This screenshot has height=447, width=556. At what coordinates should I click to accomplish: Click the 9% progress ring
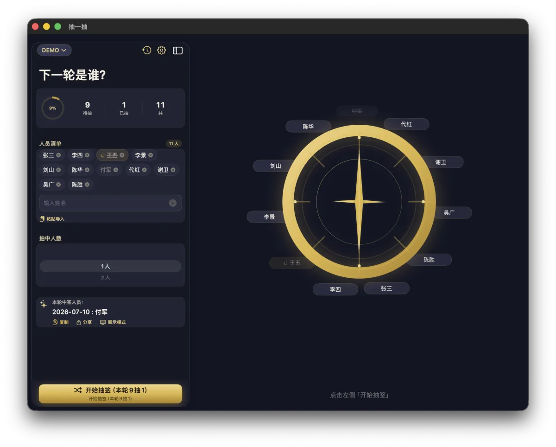[53, 108]
